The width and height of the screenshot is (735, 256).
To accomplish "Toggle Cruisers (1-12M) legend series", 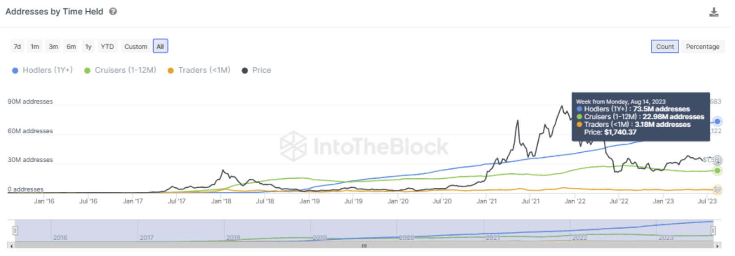I will tap(120, 71).
